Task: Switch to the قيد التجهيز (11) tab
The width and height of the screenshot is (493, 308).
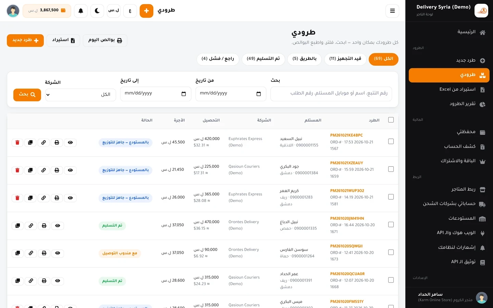Action: point(345,59)
